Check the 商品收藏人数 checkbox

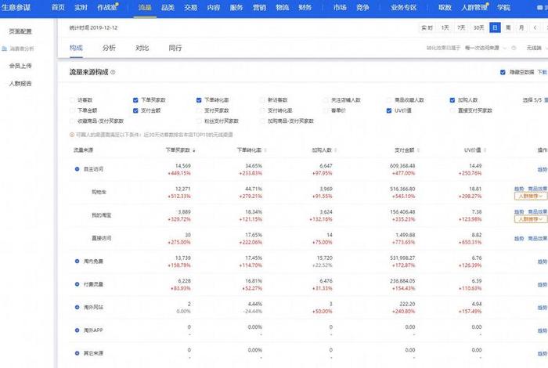(389, 100)
